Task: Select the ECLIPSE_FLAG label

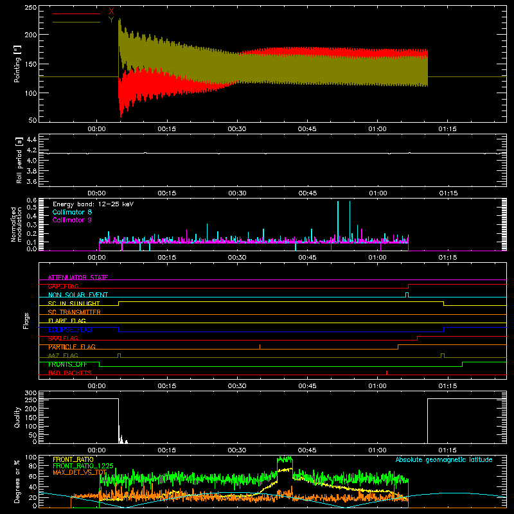Action: (70, 330)
